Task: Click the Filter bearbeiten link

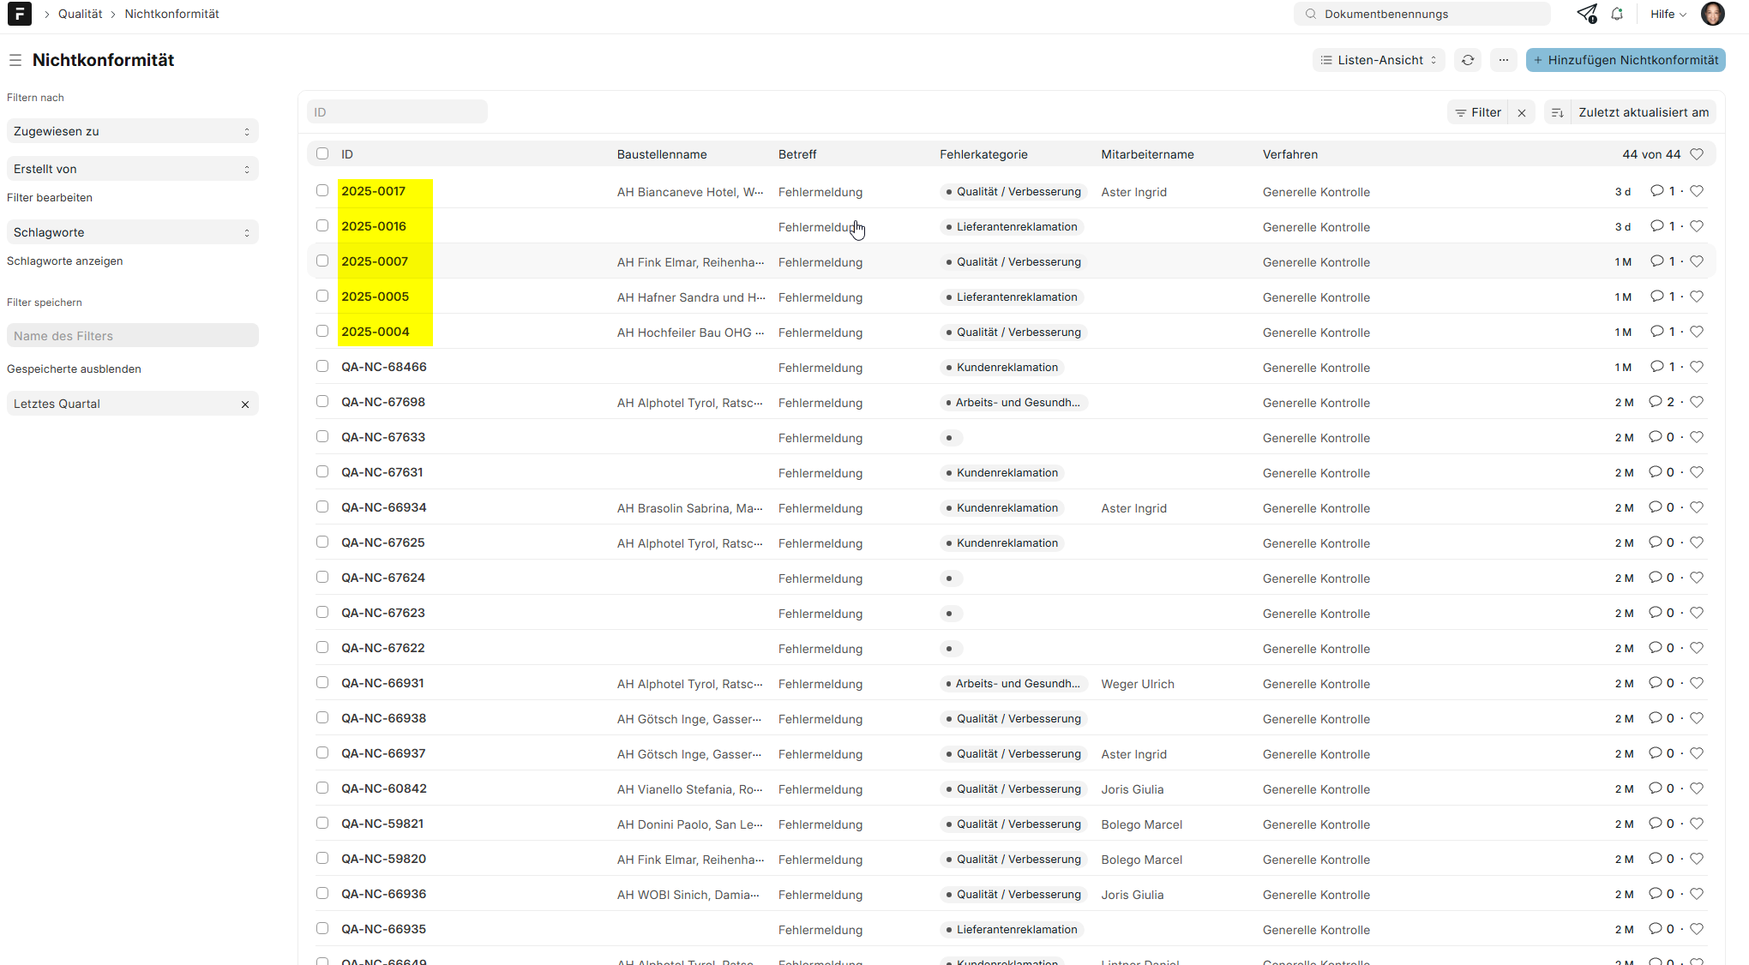Action: point(50,197)
